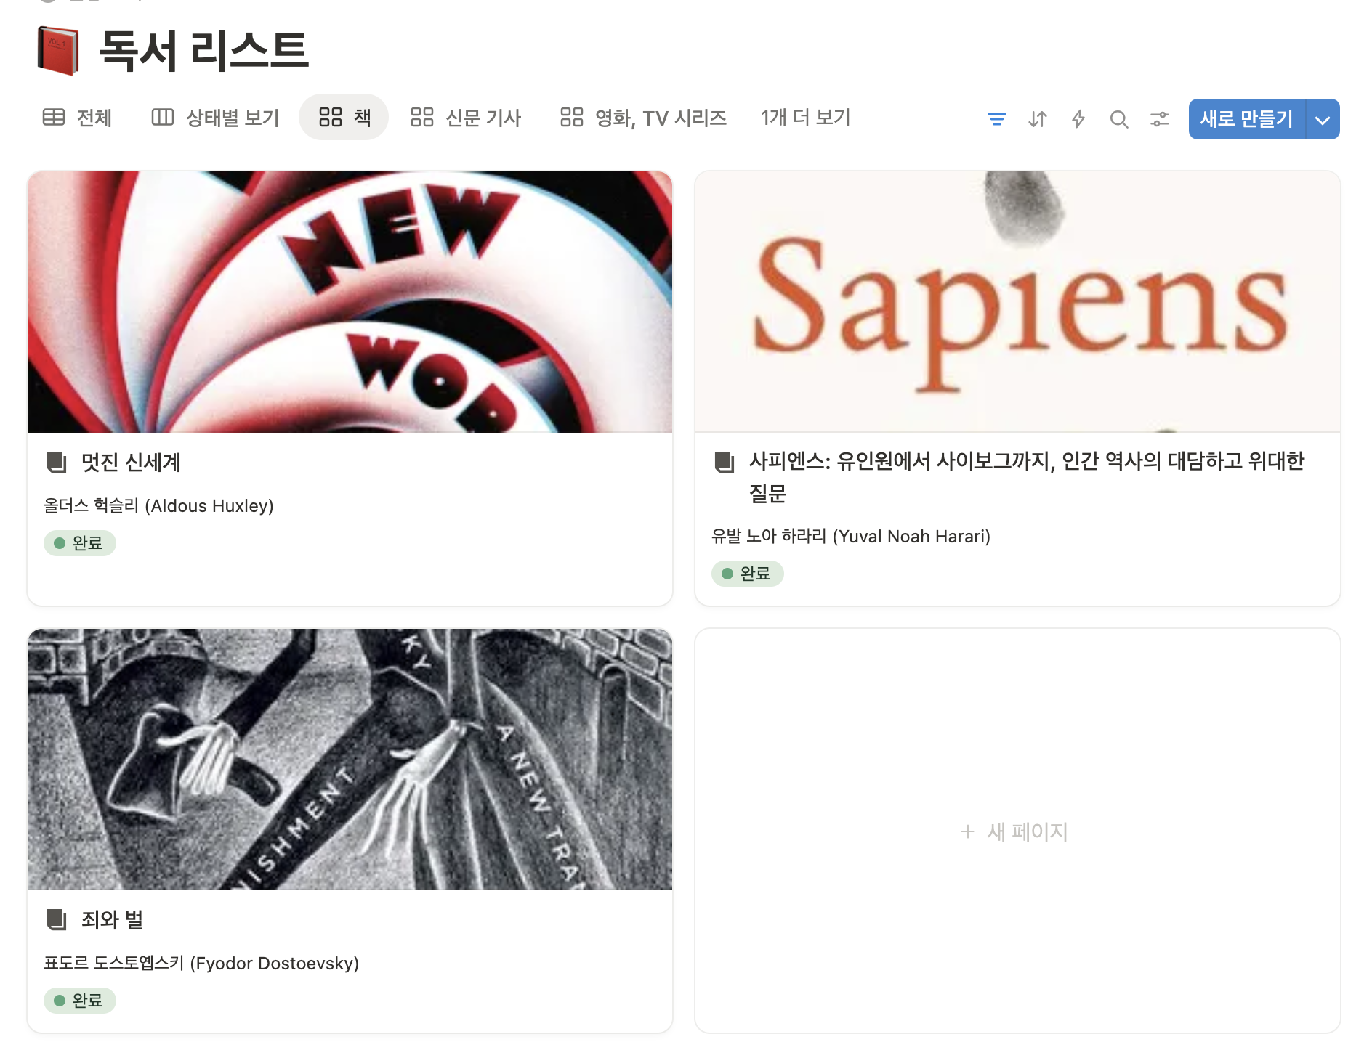Open the 사피엔스 book title
1372x1050 pixels.
1027,477
